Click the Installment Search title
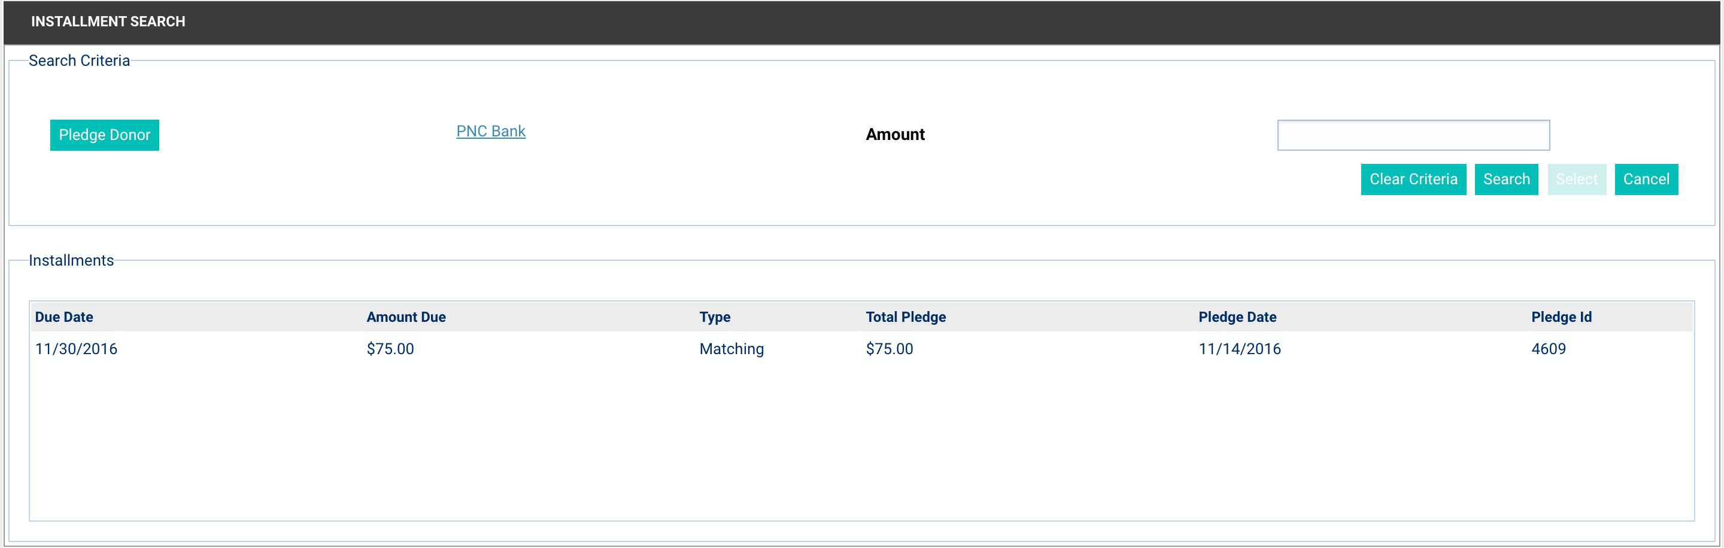1724x548 pixels. pyautogui.click(x=108, y=22)
